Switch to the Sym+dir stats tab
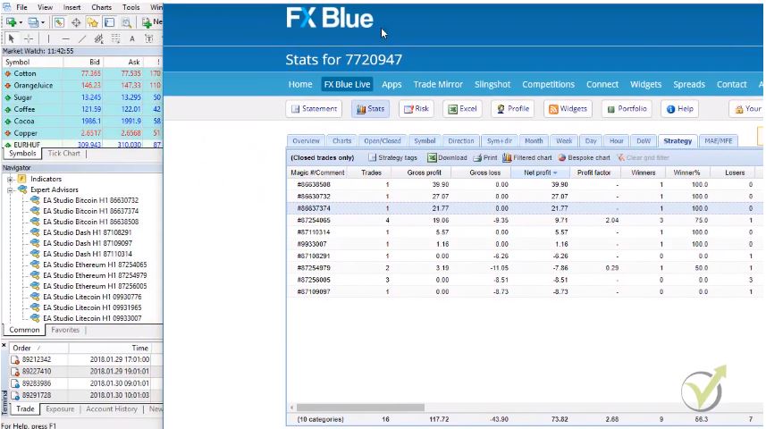The height and width of the screenshot is (429, 766). 500,140
